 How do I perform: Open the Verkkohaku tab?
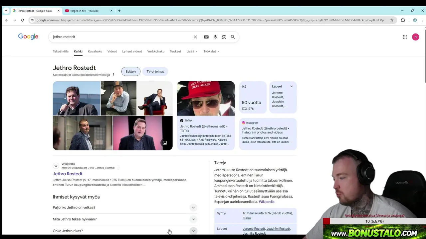click(x=156, y=51)
